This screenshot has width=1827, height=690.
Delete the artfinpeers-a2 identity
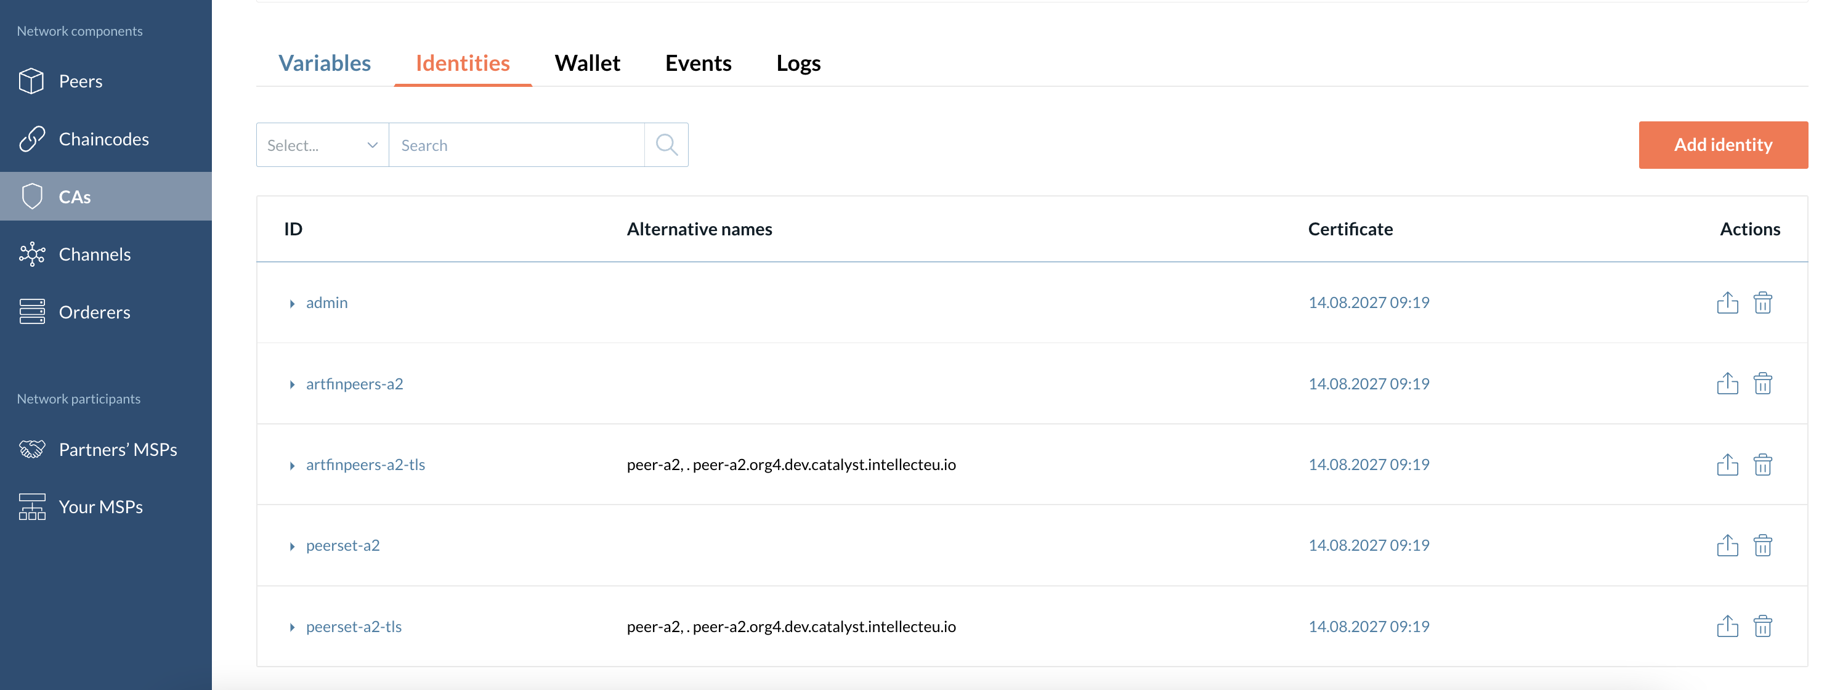(1762, 384)
